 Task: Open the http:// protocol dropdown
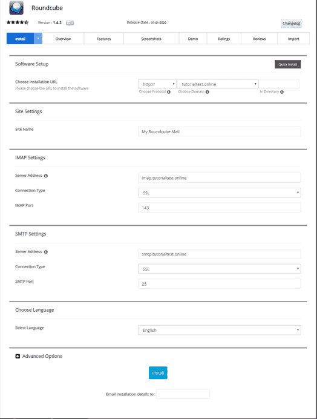point(157,84)
